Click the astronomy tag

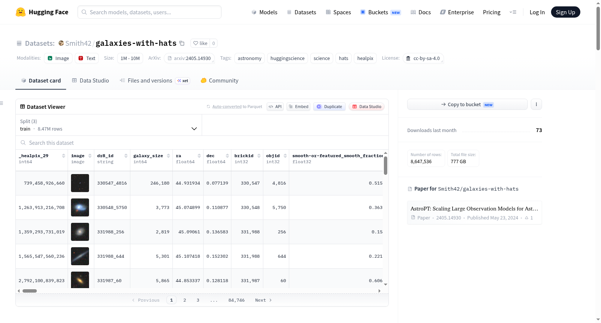(x=249, y=58)
